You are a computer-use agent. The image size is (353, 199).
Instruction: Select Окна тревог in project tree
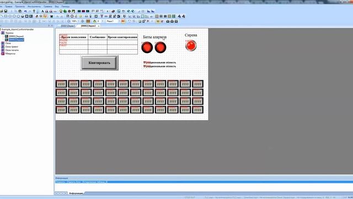coord(12,46)
